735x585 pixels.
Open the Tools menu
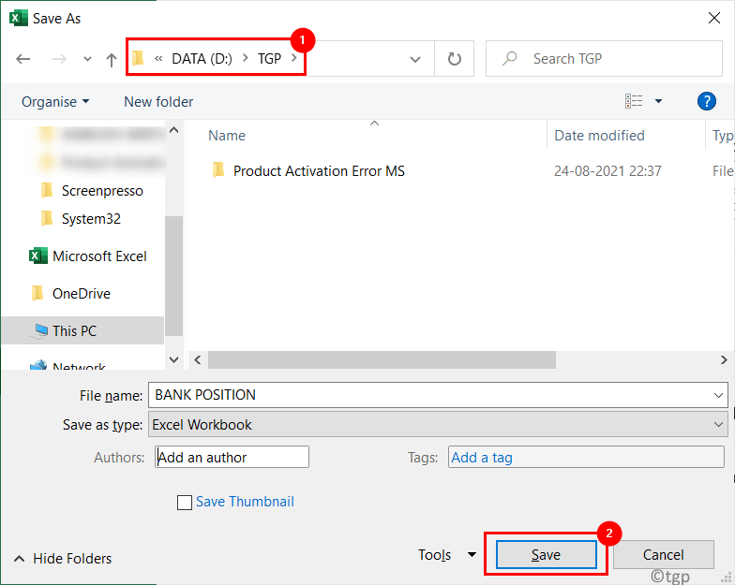click(x=446, y=554)
